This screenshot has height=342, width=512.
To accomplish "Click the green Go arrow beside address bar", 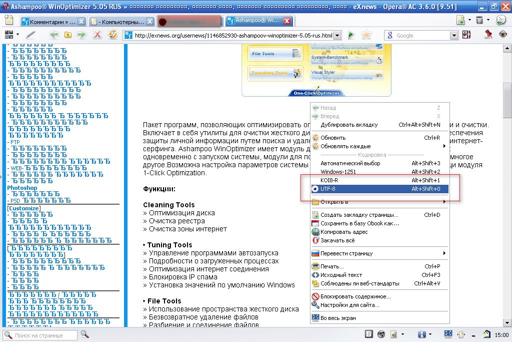I will point(351,35).
